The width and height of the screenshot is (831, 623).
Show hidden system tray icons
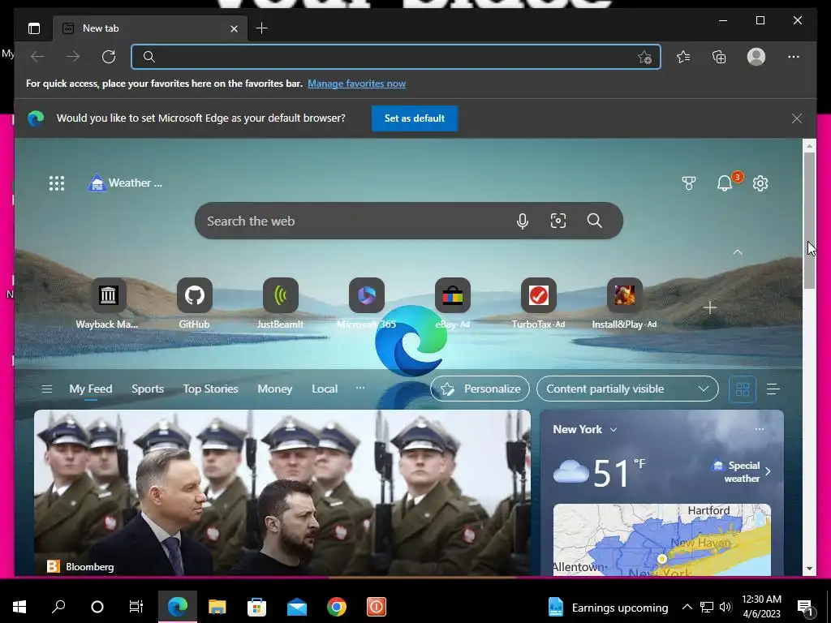(687, 607)
